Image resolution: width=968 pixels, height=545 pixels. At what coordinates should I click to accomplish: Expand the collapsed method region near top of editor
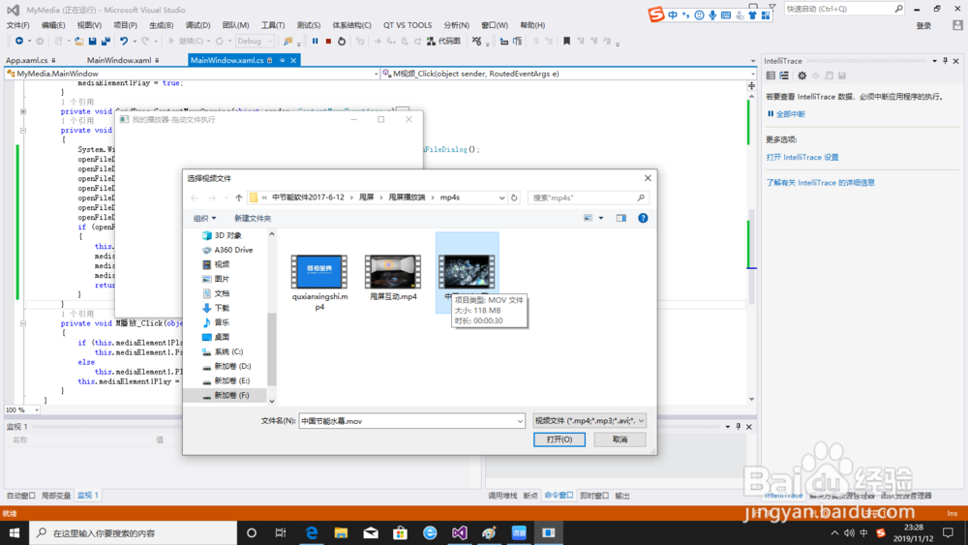point(23,111)
